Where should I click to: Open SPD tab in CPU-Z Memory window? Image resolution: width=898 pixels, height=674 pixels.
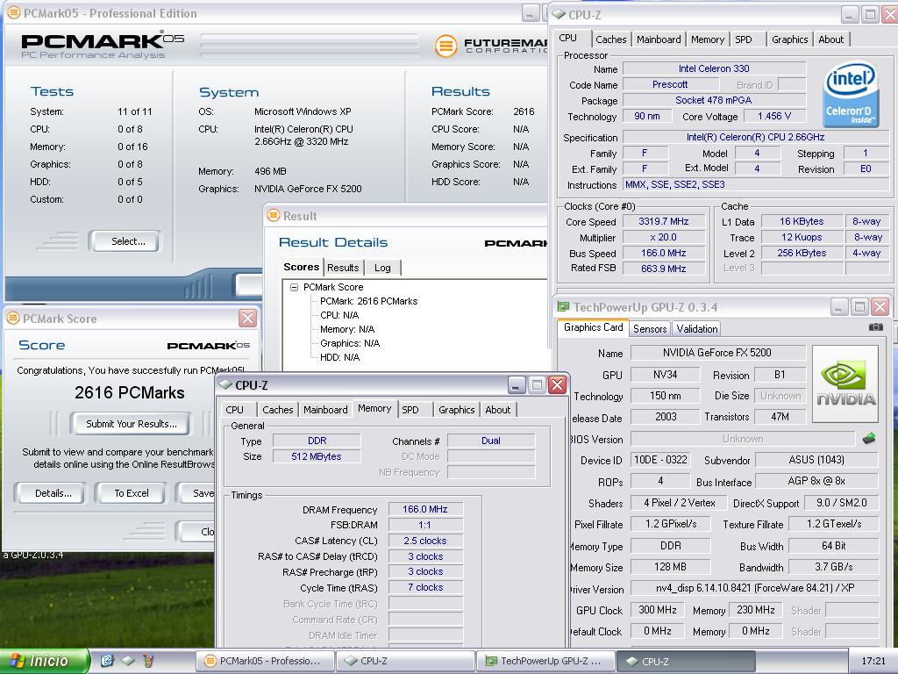[410, 410]
